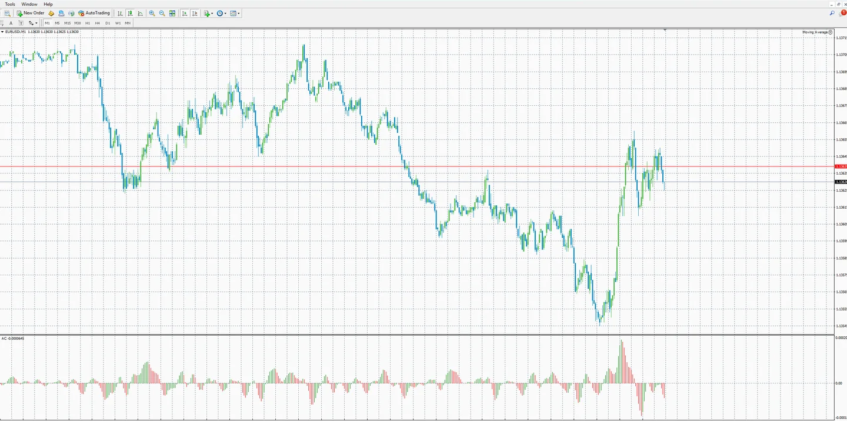This screenshot has height=421, width=847.
Task: Click the arrows objects tool icon
Action: pos(31,23)
